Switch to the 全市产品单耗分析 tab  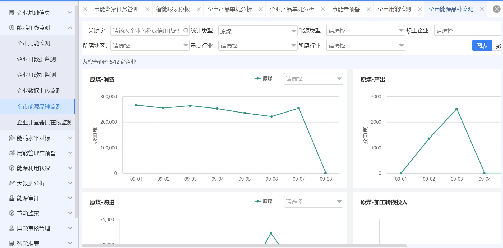[x=230, y=9]
